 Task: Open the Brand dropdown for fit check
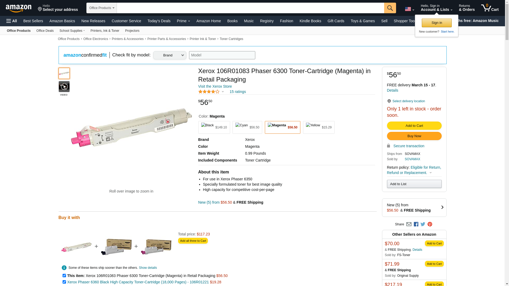click(x=170, y=55)
